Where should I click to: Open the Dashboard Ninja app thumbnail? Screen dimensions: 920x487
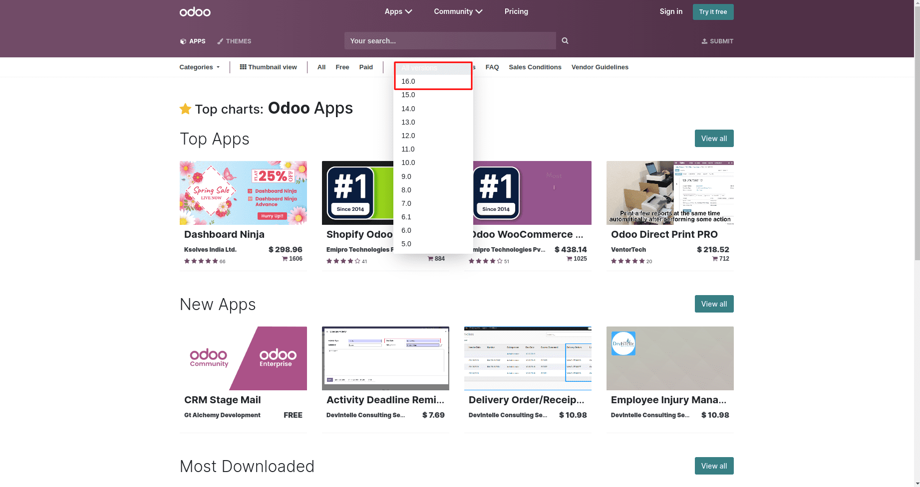pyautogui.click(x=243, y=193)
